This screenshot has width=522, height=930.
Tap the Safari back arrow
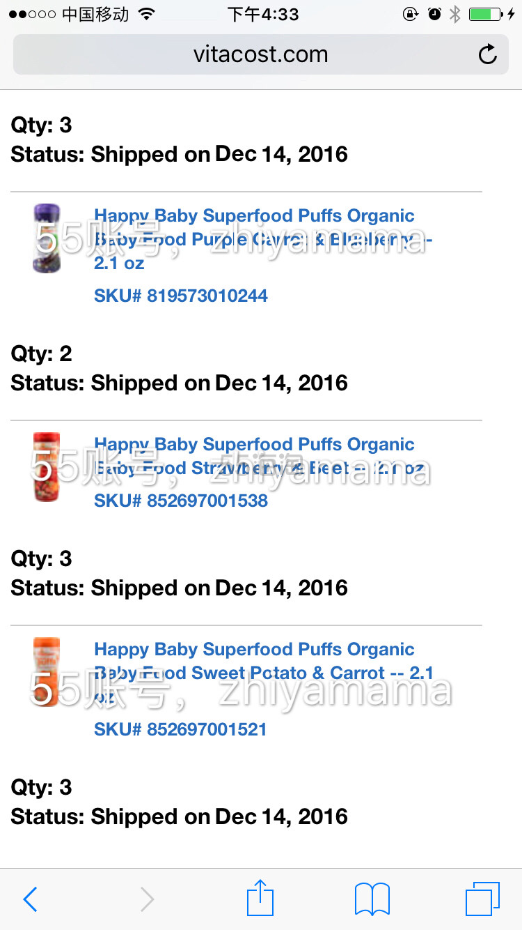[x=30, y=899]
